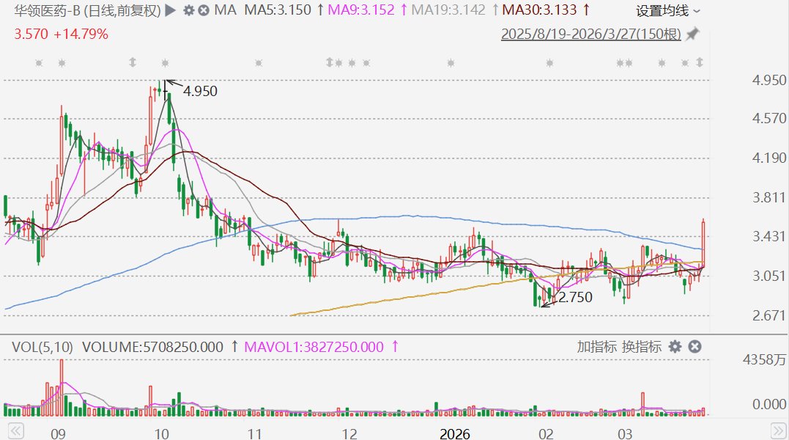789x440 pixels.
Task: Select the MA indicator name label
Action: 226,11
